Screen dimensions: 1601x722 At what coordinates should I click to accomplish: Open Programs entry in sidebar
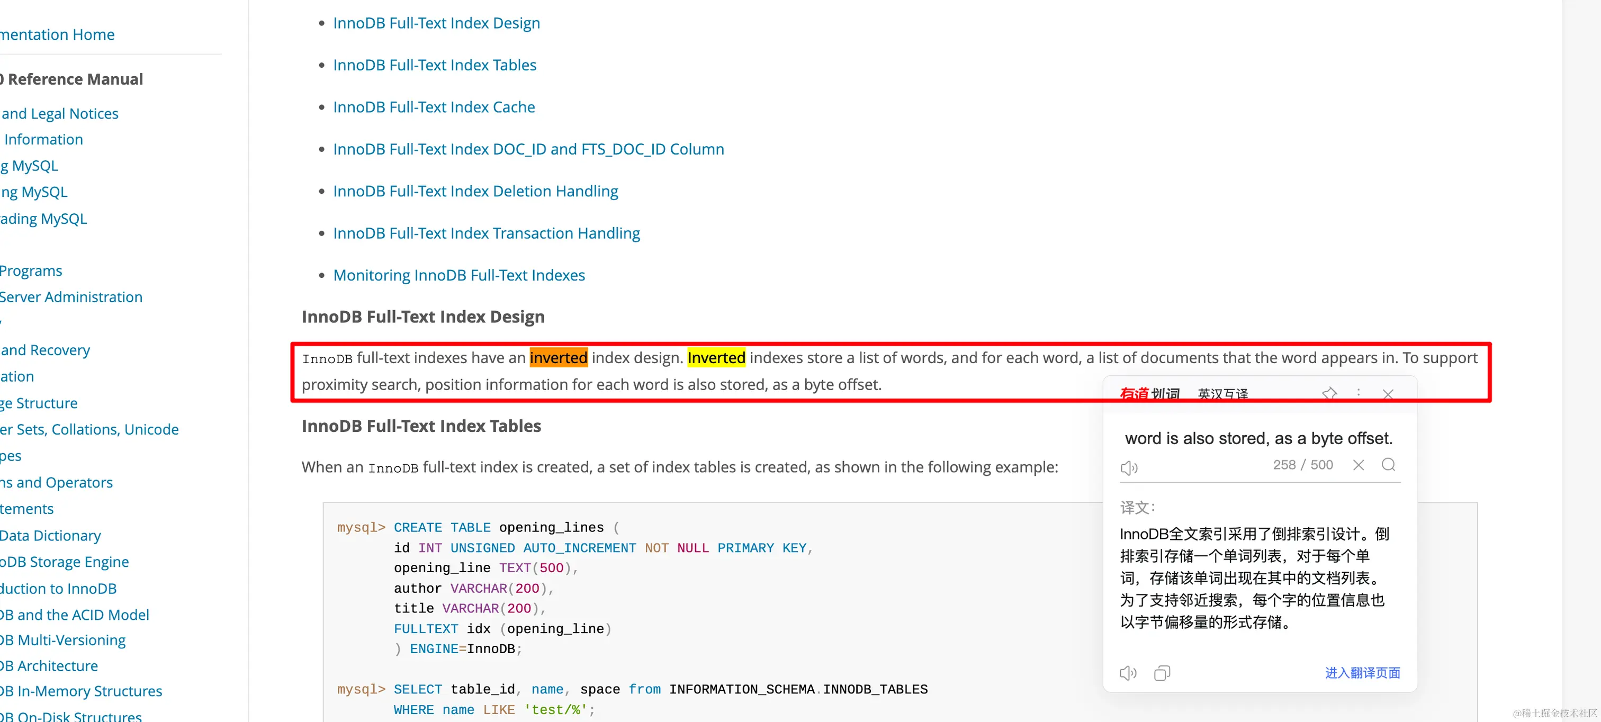pos(31,271)
